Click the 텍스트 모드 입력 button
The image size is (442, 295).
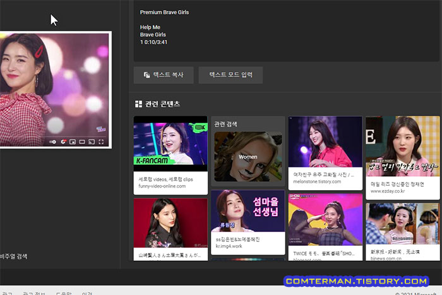point(230,75)
